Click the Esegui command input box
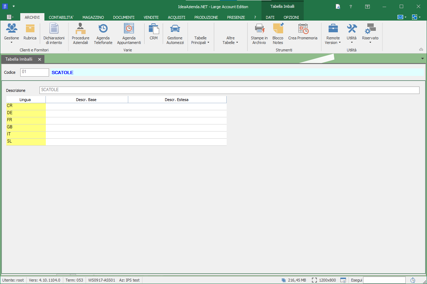427x284 pixels. [384, 280]
